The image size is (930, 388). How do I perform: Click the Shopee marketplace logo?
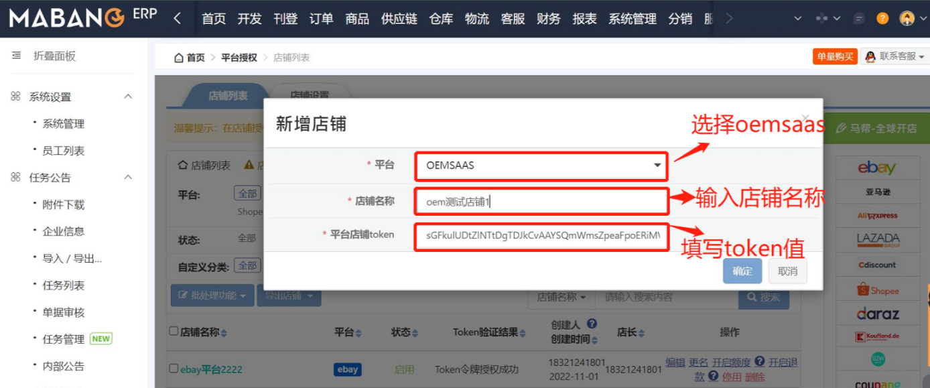click(x=878, y=290)
